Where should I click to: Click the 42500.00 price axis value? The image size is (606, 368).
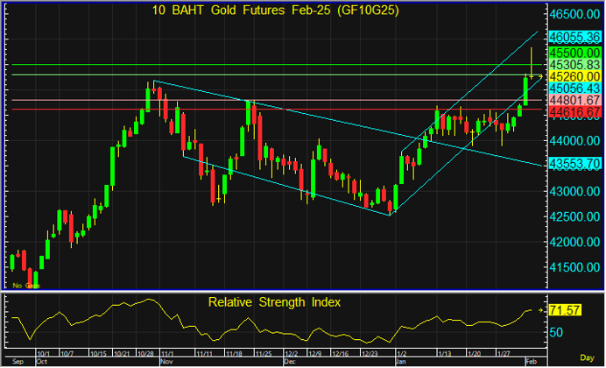point(574,217)
